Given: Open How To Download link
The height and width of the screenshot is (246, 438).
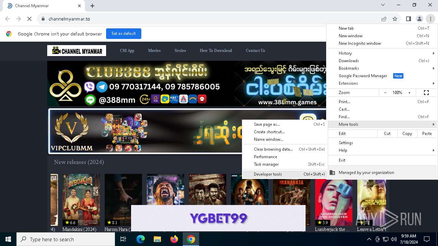Looking at the screenshot, I should pos(216,51).
